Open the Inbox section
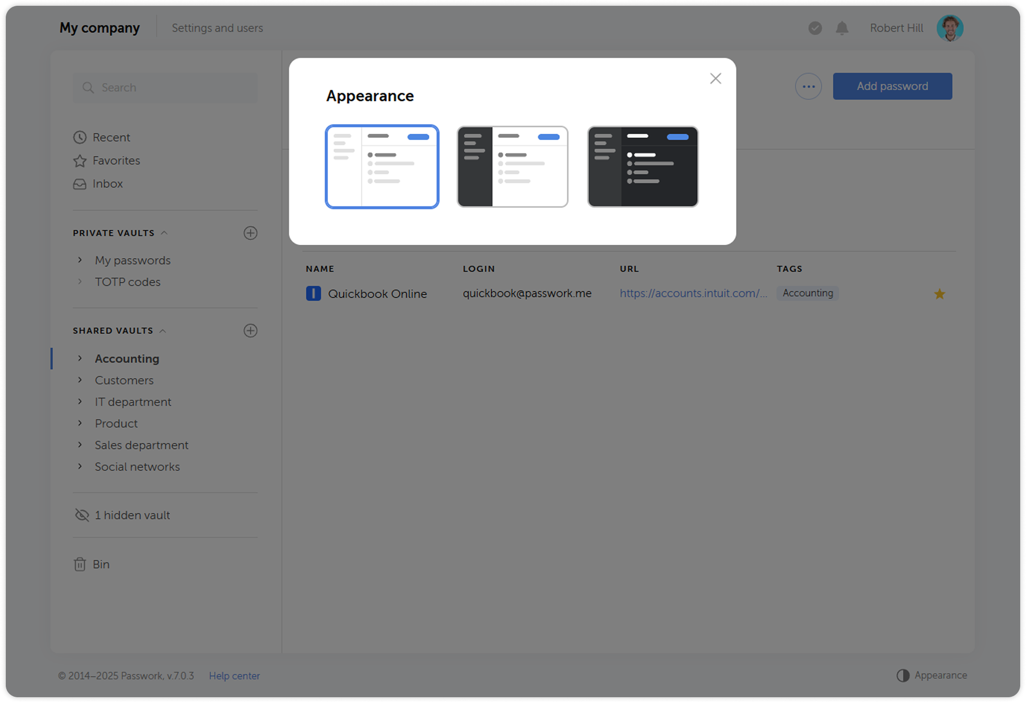Screen dimensions: 1026x703 (107, 183)
